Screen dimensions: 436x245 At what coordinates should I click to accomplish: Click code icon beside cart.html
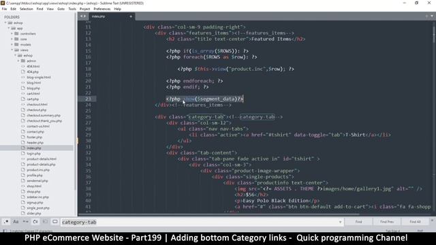point(23,94)
